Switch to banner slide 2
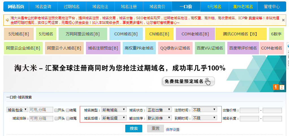The width and height of the screenshot is (289, 136). coord(282,87)
